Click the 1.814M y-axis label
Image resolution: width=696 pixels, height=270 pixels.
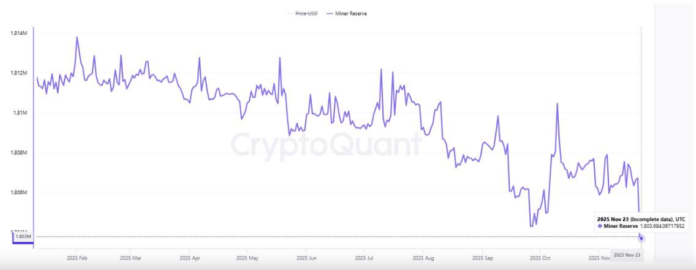[x=19, y=33]
